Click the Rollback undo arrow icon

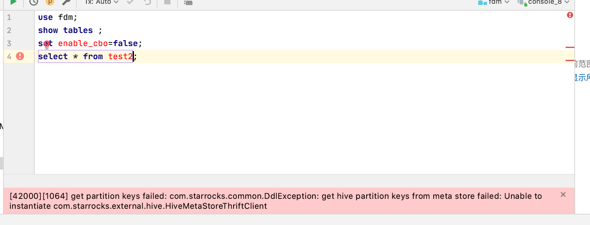pos(147,2)
